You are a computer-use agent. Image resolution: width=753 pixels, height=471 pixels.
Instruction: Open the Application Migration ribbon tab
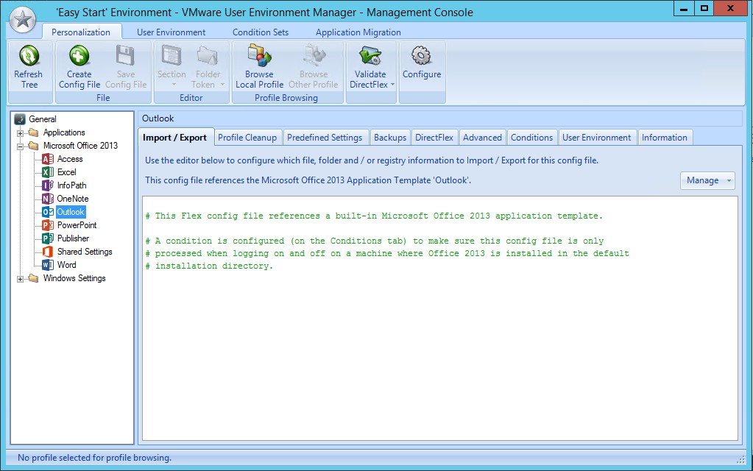point(358,32)
